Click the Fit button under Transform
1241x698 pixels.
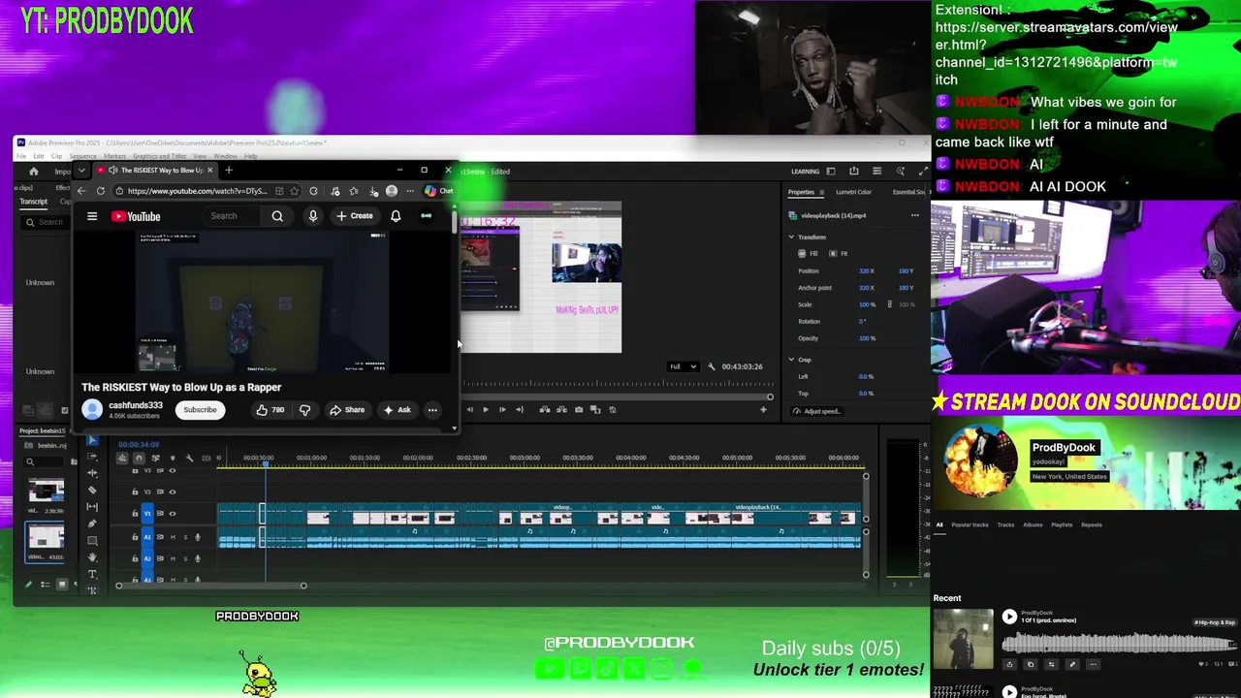pos(838,254)
